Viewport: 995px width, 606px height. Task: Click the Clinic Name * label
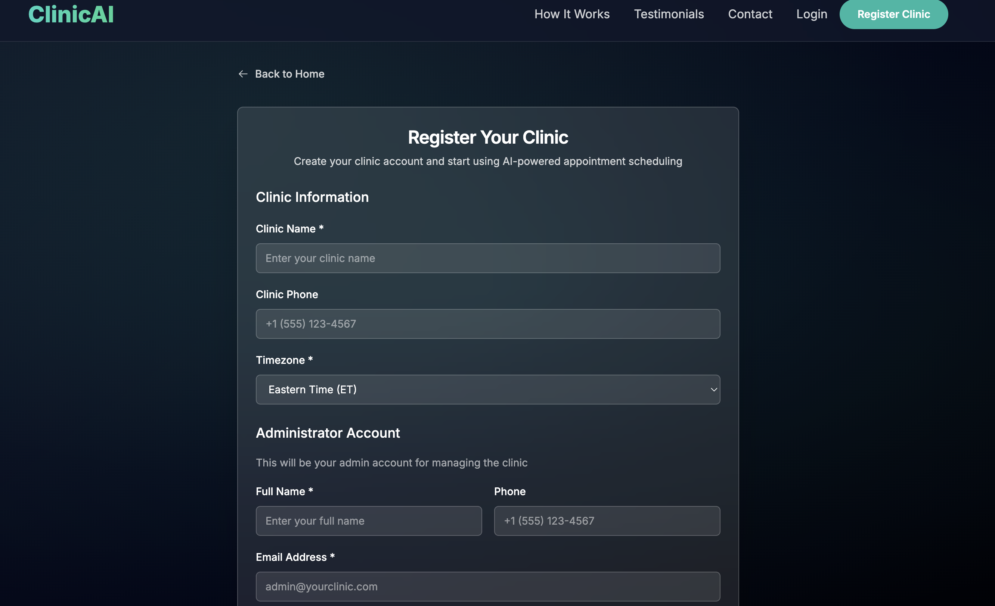[x=289, y=229]
